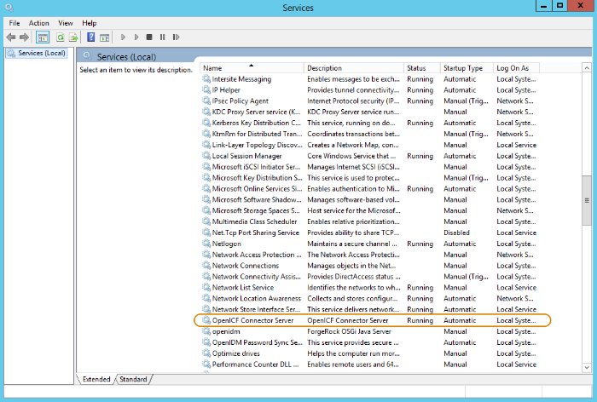Select Link-Layer Topology Discov... service
Viewport: 597px width, 402px height.
(257, 145)
